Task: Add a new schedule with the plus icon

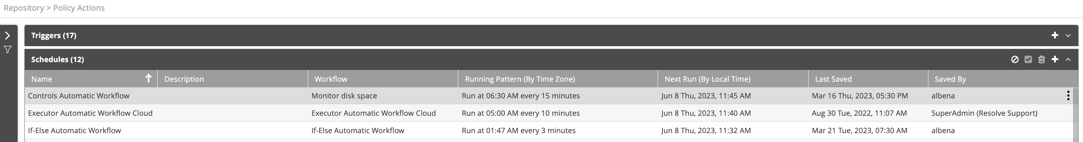Action: (1055, 59)
